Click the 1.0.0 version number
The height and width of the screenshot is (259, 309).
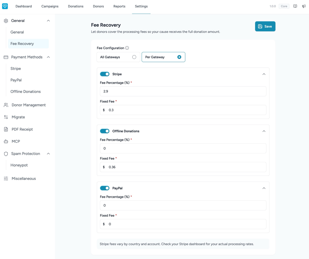pyautogui.click(x=272, y=6)
